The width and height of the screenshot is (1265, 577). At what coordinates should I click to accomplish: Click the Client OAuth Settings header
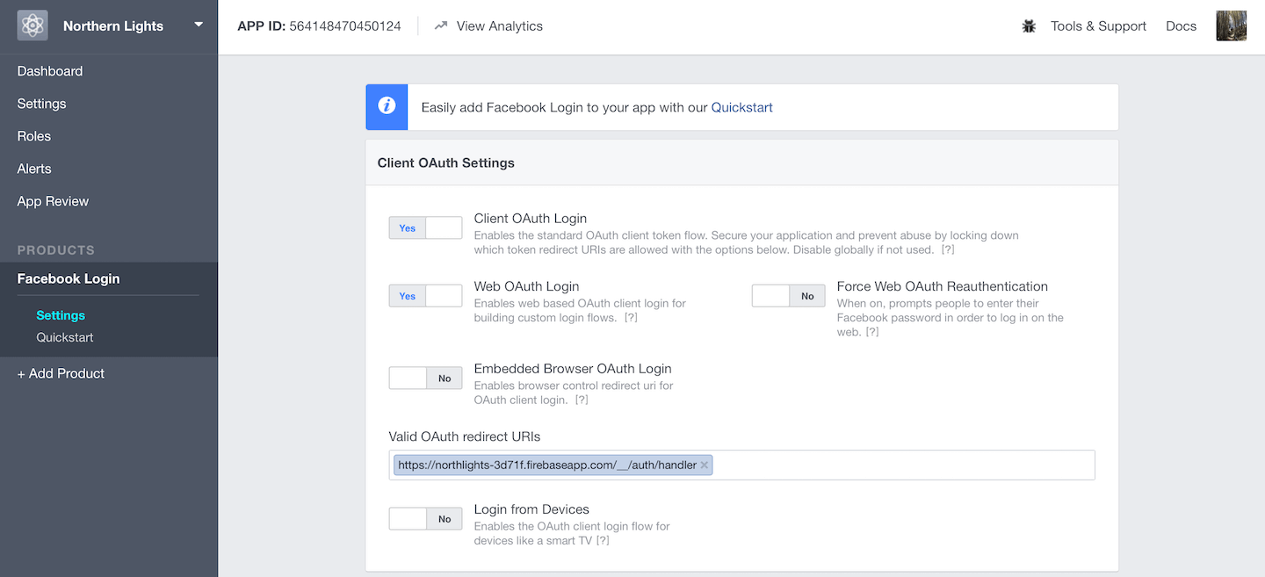click(446, 162)
